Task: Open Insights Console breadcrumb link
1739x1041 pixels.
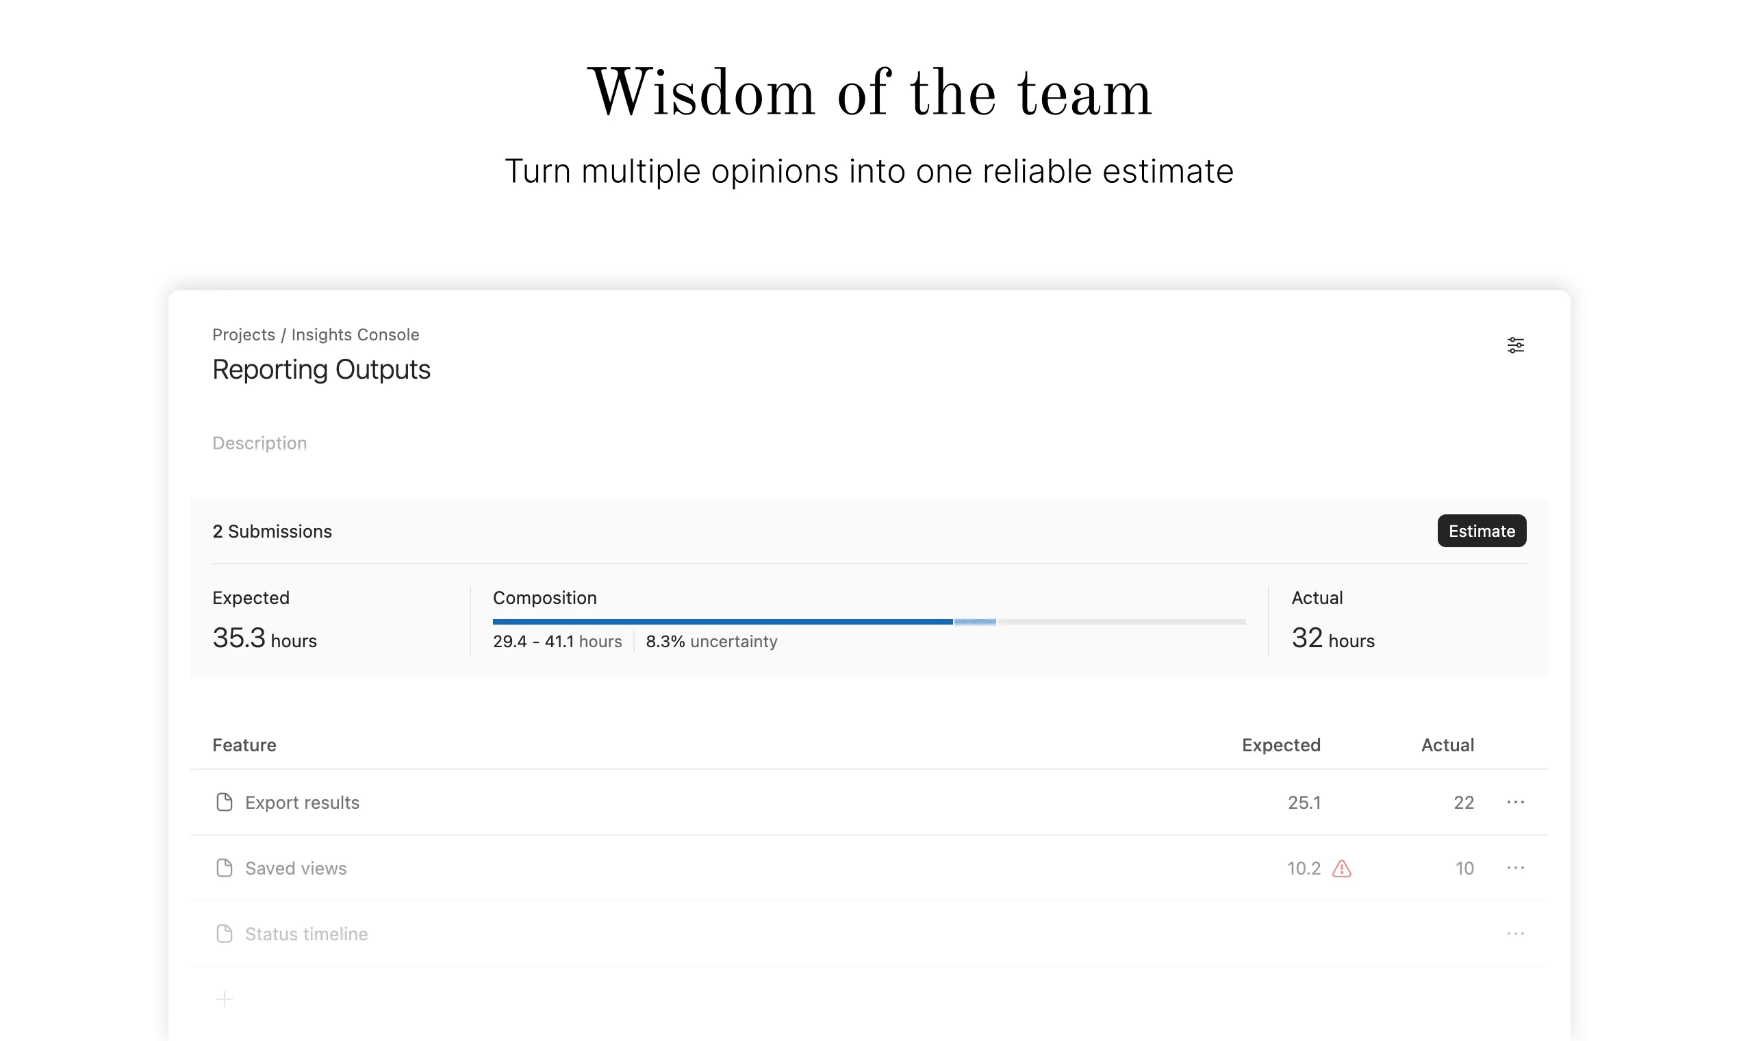Action: [x=355, y=335]
